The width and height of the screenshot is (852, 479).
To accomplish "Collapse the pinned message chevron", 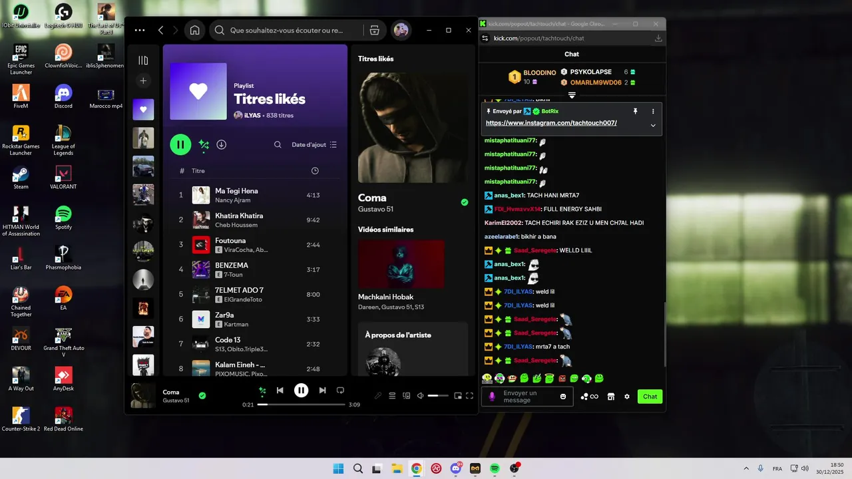I will point(653,125).
